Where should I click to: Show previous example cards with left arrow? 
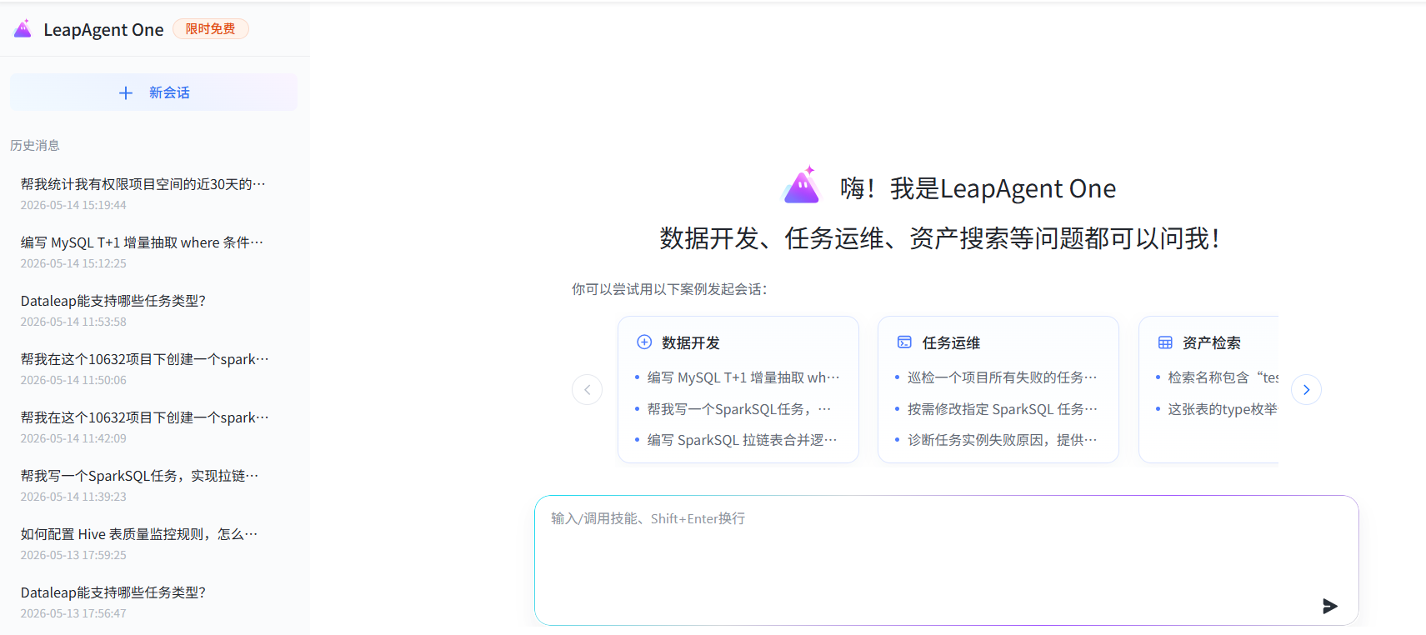coord(588,389)
